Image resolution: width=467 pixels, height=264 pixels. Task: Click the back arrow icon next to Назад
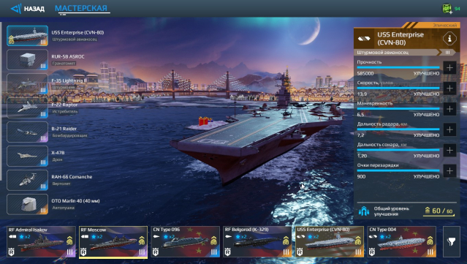click(16, 9)
